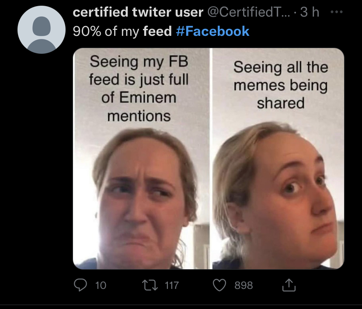The image size is (362, 309).
Task: Click the "Eminem mentions" caption in the image
Action: 139,106
